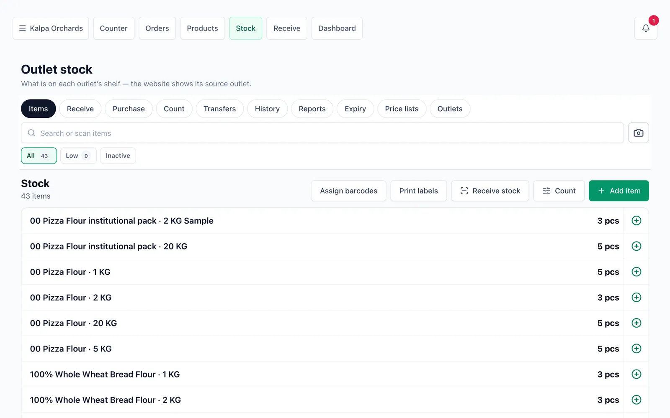670x418 pixels.
Task: Add stock for 00 Pizza Flour institutional pack 20 KG
Action: (636, 246)
